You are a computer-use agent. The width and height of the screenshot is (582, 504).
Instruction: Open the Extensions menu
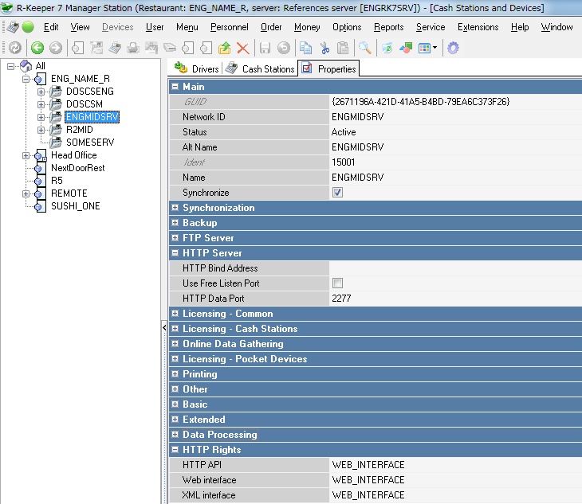[478, 27]
